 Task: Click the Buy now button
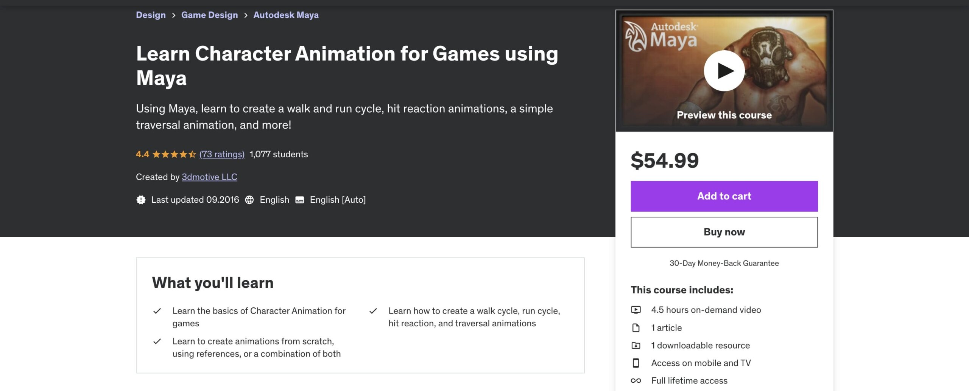pos(724,232)
